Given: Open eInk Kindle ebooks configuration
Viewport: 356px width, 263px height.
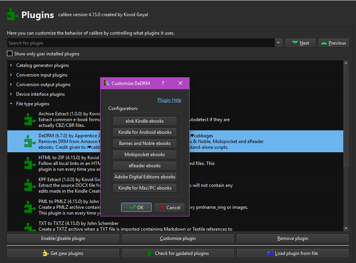Looking at the screenshot, I should point(145,121).
